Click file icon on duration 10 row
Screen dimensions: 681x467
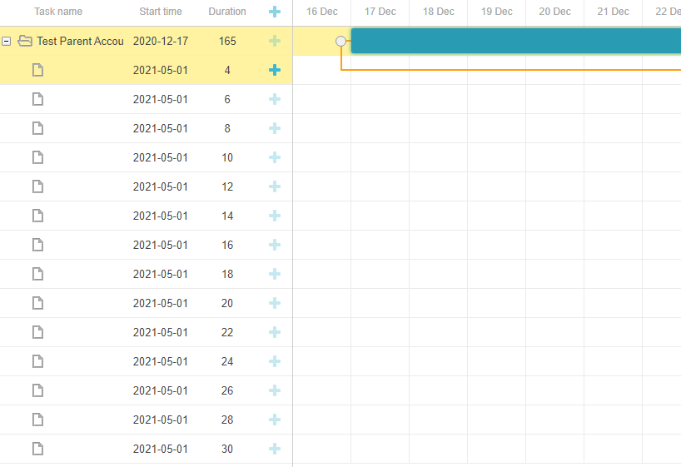pyautogui.click(x=37, y=157)
